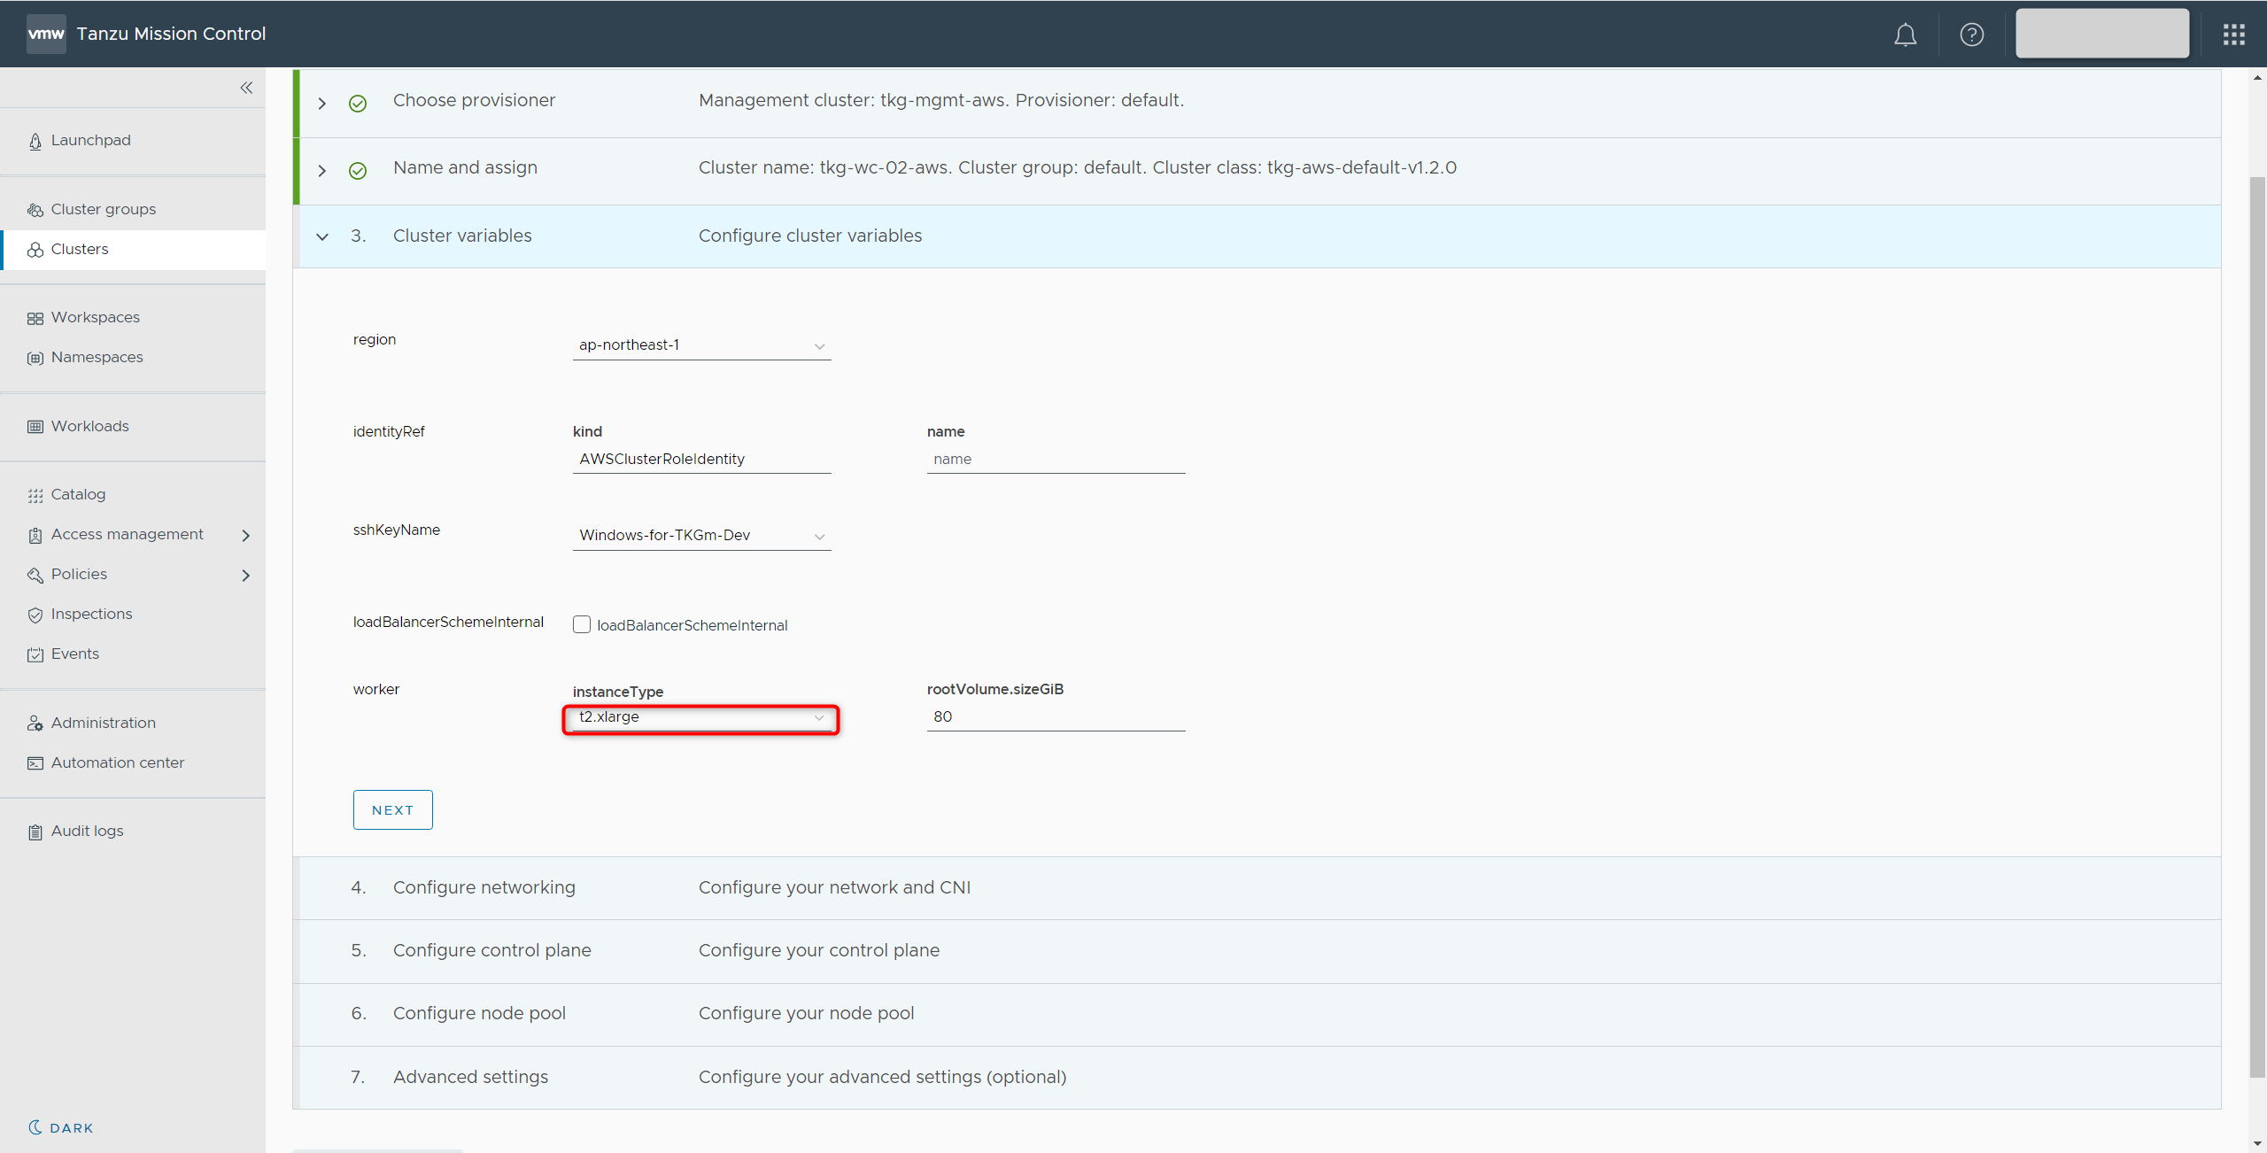Click the Audit logs clipboard icon
The image size is (2267, 1153).
coord(35,832)
